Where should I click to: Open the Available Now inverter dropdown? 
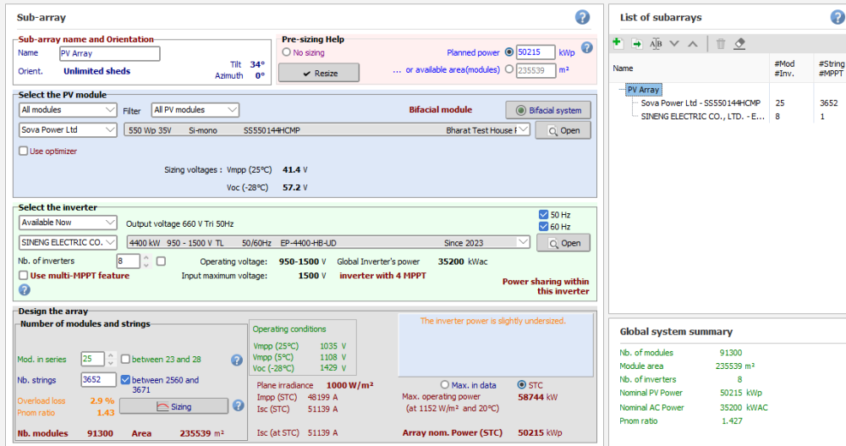[x=68, y=223]
